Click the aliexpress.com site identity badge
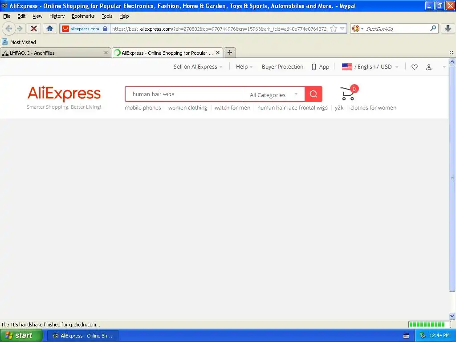Screen dimensions: 456x342 [x=85, y=29]
